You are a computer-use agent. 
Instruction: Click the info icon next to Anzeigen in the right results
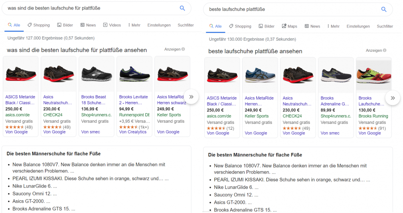coord(385,51)
